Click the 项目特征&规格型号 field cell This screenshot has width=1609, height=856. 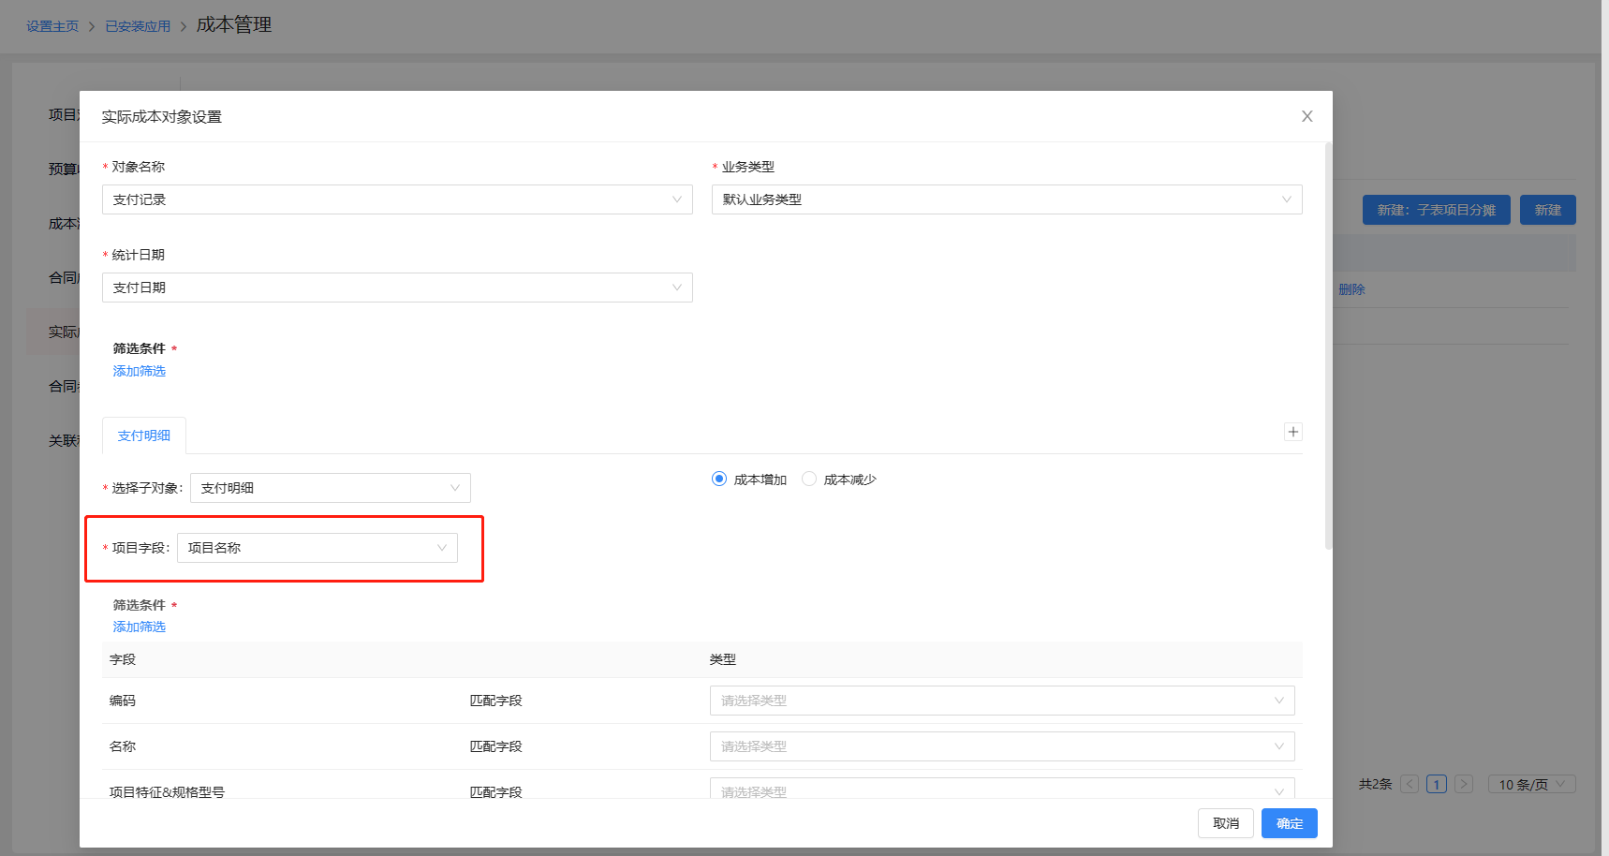pyautogui.click(x=167, y=791)
